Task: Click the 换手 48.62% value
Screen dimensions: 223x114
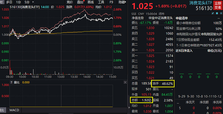Action: pos(168,84)
